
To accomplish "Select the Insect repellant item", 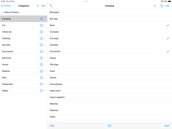I will 110,97.
